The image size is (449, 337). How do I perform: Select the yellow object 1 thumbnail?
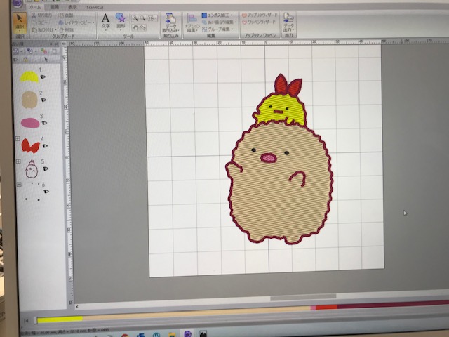29,77
